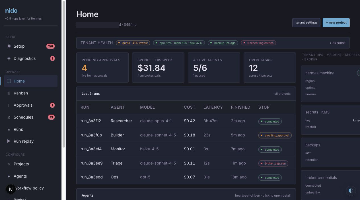Click run ID run_8a3ef4
This screenshot has height=200, width=360.
(91, 149)
